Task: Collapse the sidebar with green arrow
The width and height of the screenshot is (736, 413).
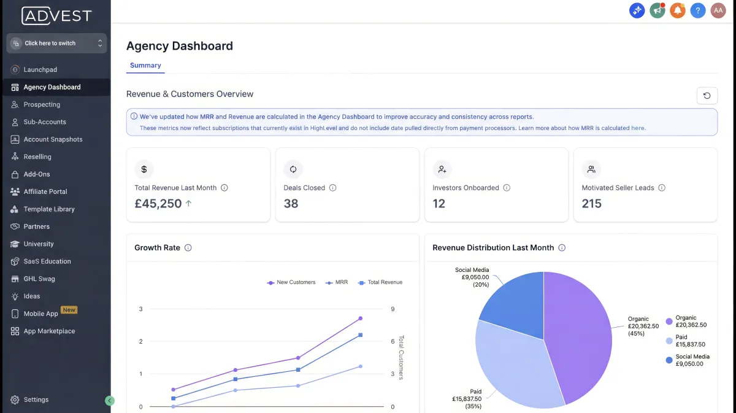Action: pos(110,401)
